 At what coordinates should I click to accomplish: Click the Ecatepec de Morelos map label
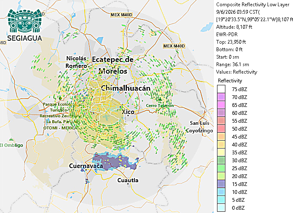[x=113, y=65]
